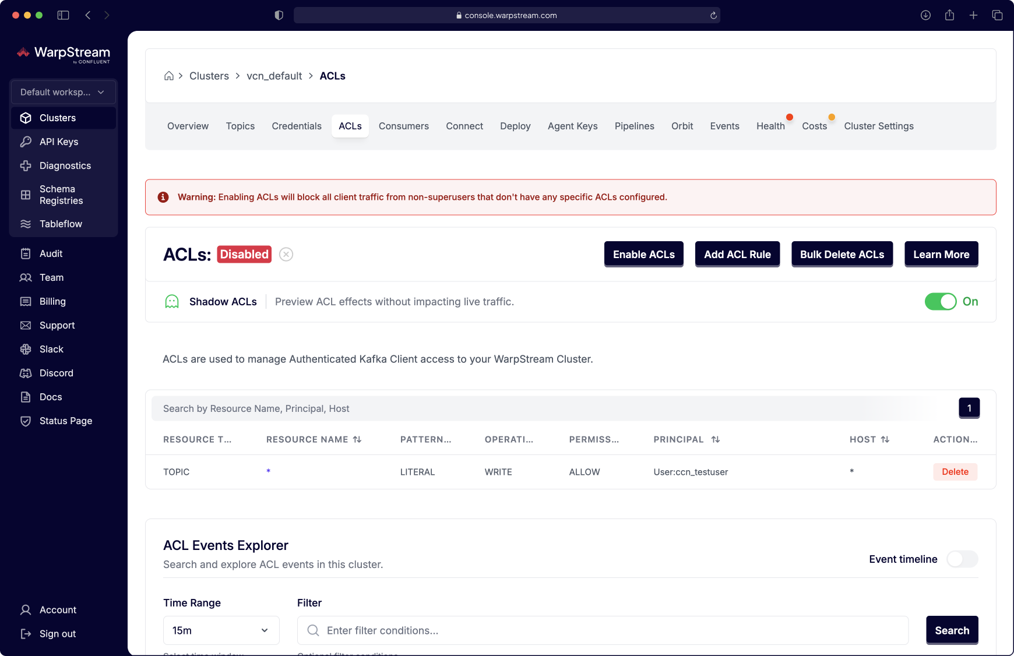Viewport: 1014px width, 656px height.
Task: Open the Credentials tab
Action: click(x=297, y=126)
